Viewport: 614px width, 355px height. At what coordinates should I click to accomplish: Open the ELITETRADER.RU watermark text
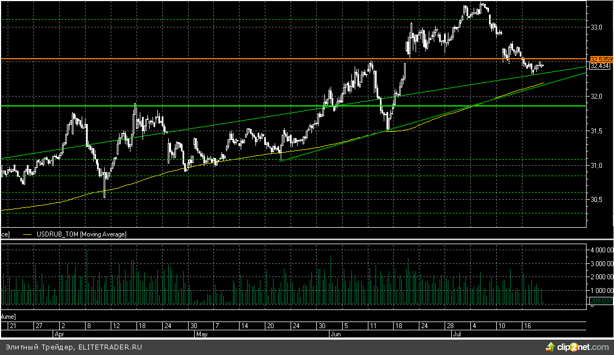point(73,347)
